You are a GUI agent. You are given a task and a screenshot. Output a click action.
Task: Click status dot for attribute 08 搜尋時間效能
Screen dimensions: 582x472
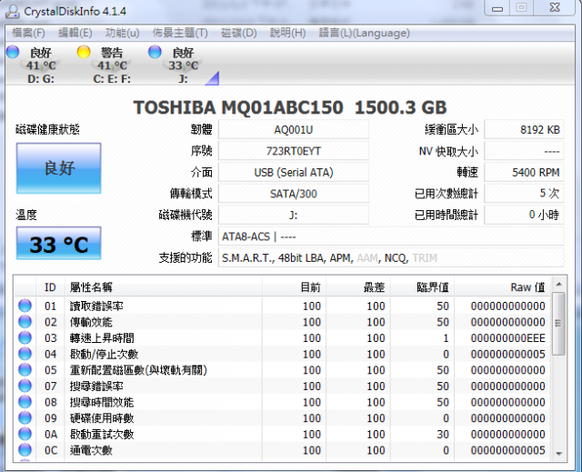[25, 401]
